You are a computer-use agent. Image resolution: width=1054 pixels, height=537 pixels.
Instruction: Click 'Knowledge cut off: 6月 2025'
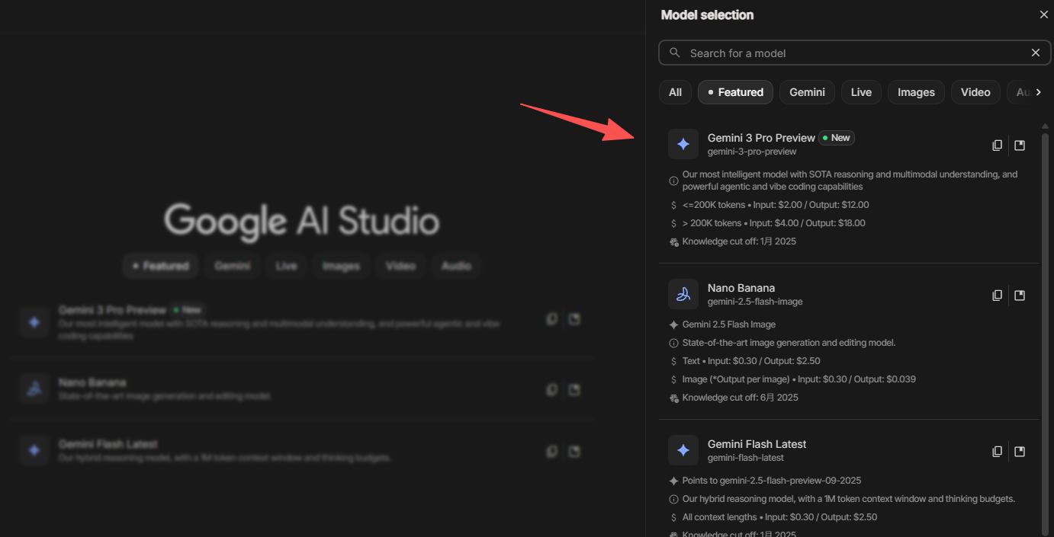tap(741, 398)
